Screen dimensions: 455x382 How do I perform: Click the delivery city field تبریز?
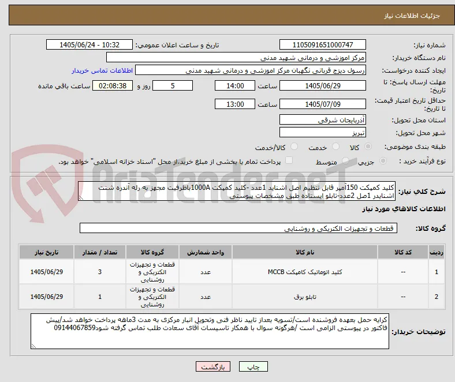323,133
